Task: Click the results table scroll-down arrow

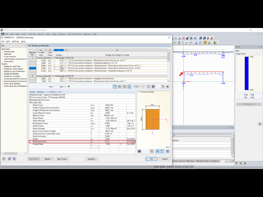Action: point(169,81)
